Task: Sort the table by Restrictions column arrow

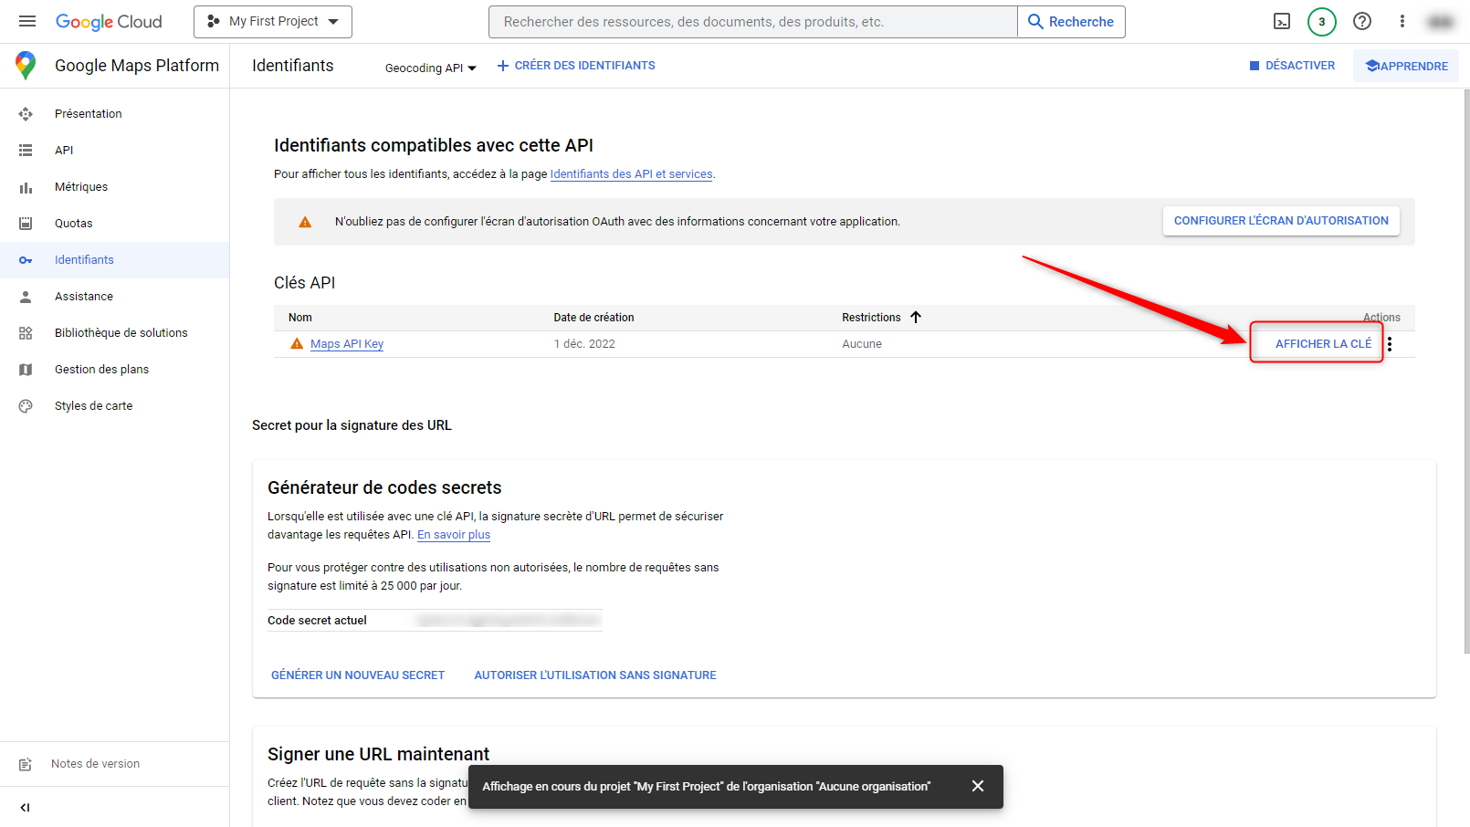Action: (x=916, y=318)
